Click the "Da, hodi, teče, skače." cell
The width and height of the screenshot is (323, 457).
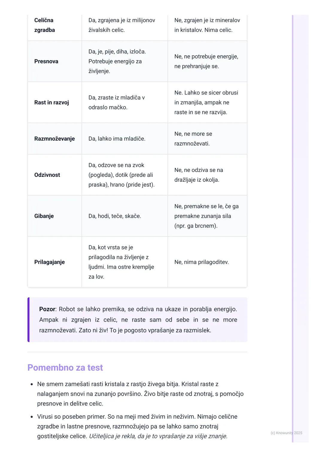click(x=115, y=216)
